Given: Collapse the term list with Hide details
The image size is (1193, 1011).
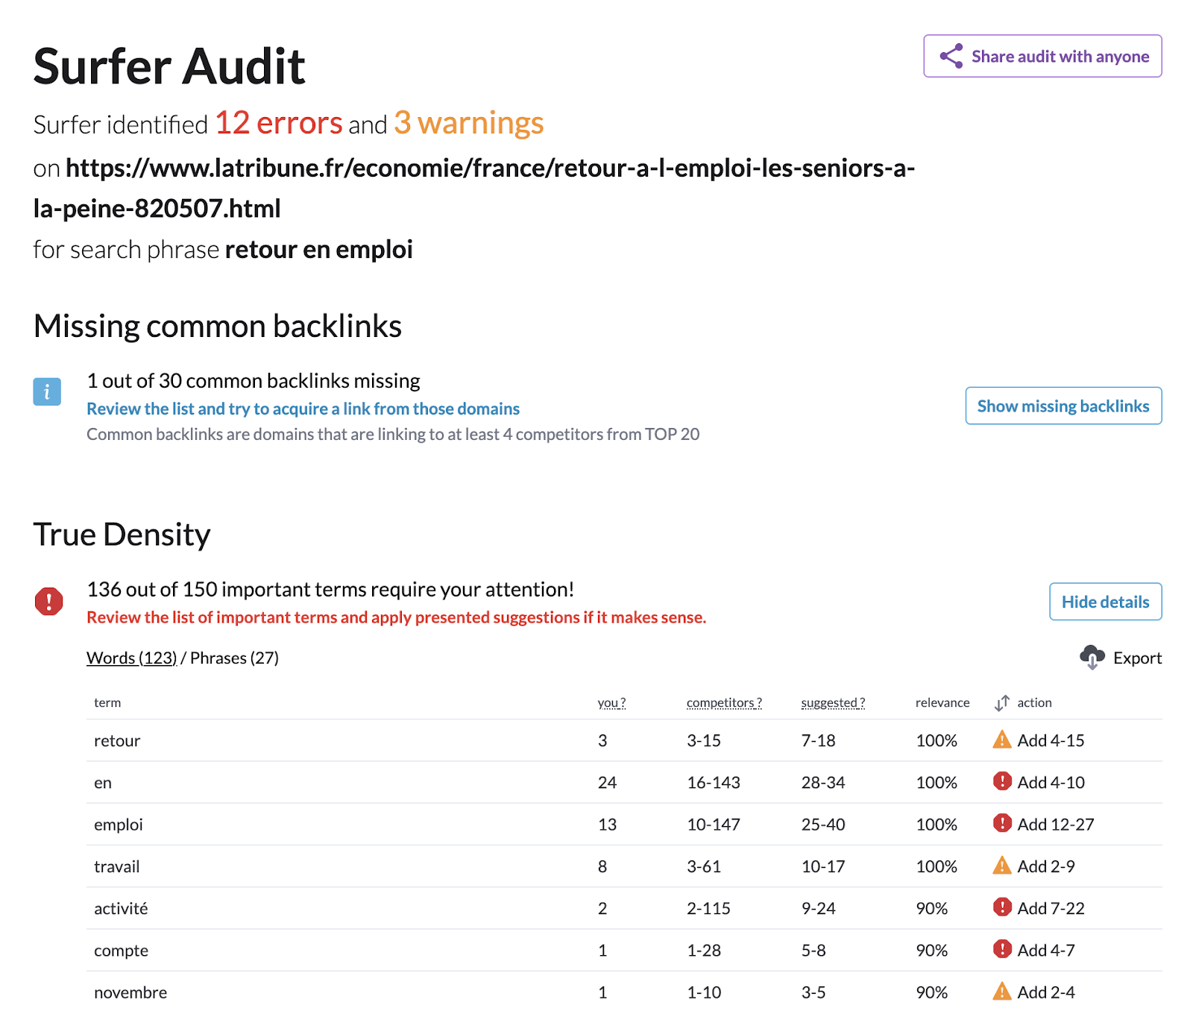Looking at the screenshot, I should click(x=1105, y=602).
